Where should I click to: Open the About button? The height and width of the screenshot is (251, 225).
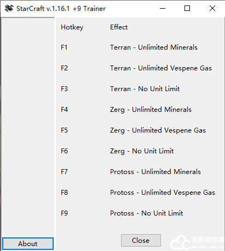point(28,243)
